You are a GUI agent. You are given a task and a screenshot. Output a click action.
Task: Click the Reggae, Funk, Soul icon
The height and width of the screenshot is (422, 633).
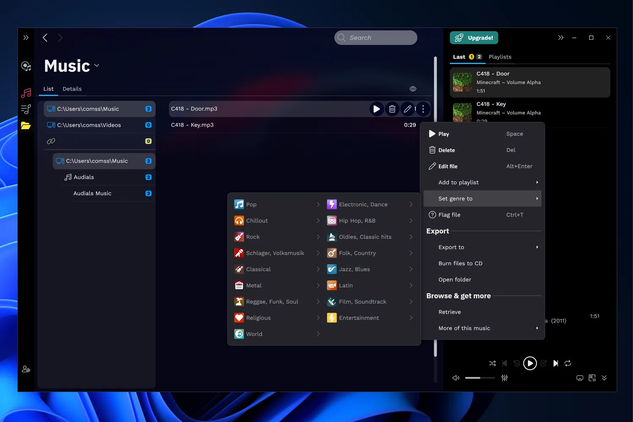[x=239, y=302]
